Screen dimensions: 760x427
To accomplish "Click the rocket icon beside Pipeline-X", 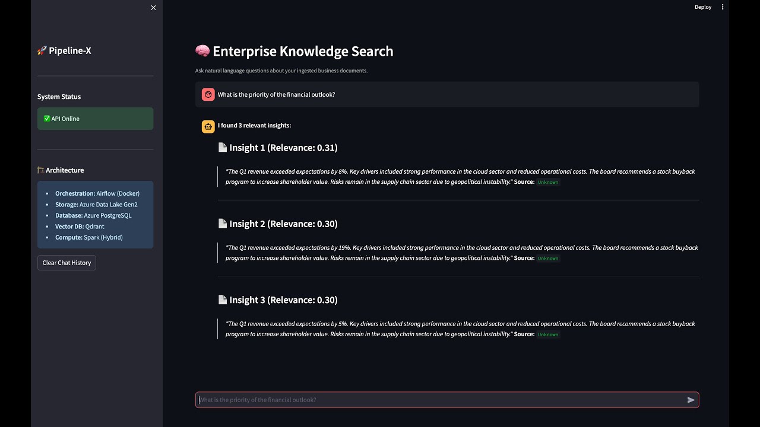I will pyautogui.click(x=42, y=51).
